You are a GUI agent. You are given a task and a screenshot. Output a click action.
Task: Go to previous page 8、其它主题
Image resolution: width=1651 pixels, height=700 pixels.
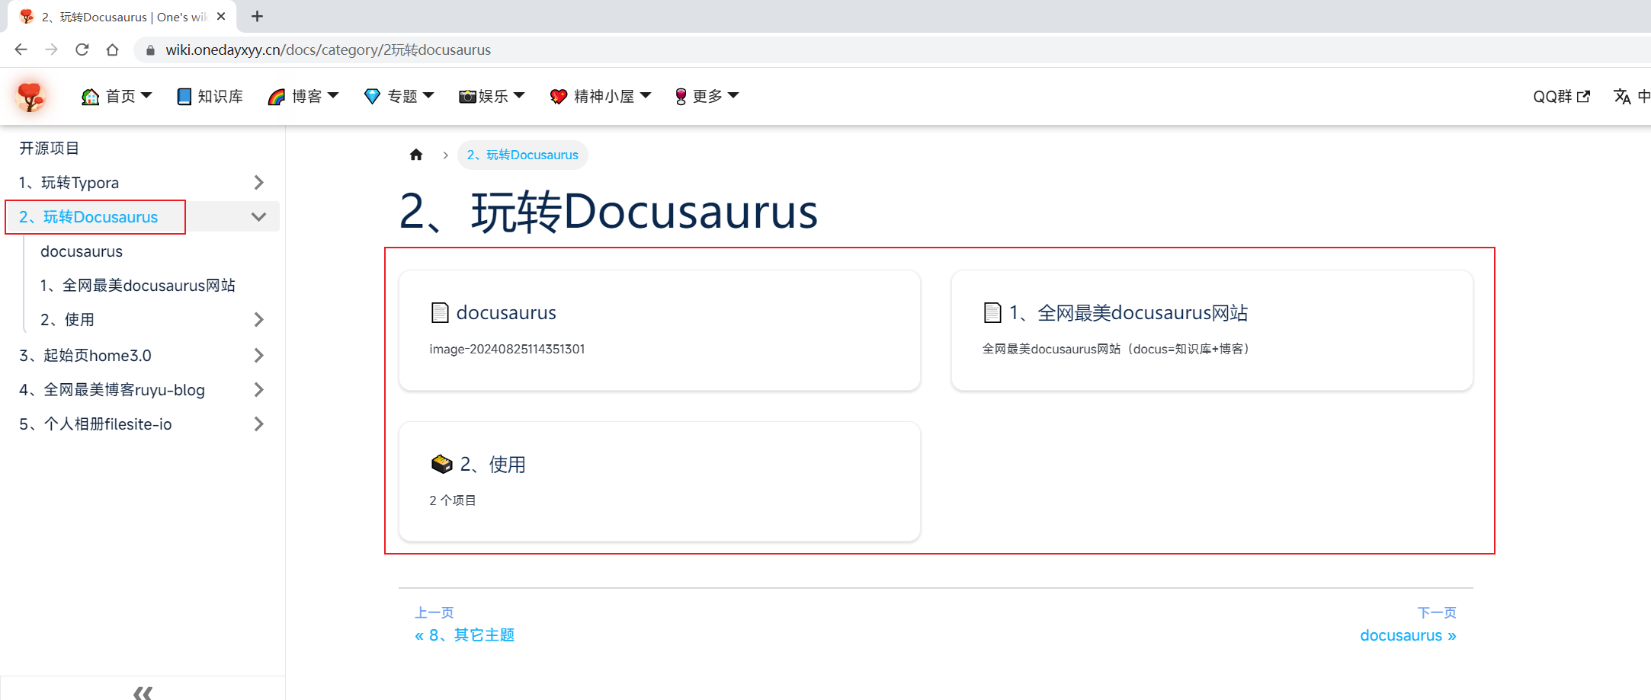pos(465,635)
